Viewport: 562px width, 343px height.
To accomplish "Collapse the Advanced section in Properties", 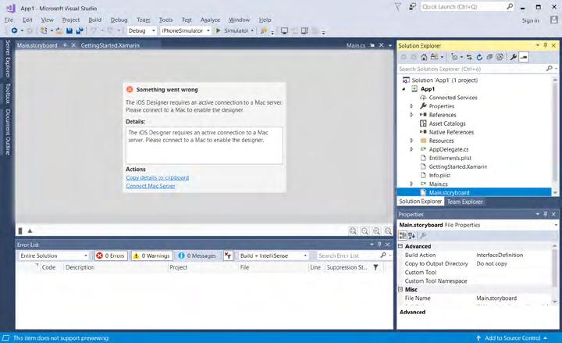I will click(x=400, y=246).
